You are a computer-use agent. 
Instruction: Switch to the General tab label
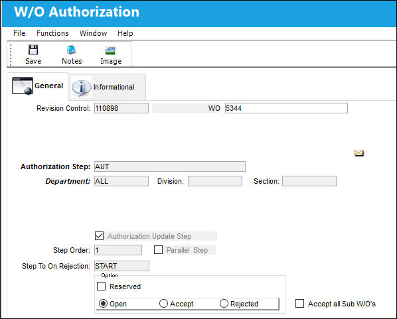(48, 86)
